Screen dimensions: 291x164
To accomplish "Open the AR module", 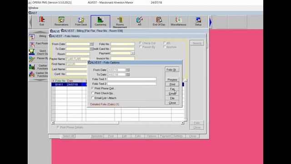I will tap(140, 21).
